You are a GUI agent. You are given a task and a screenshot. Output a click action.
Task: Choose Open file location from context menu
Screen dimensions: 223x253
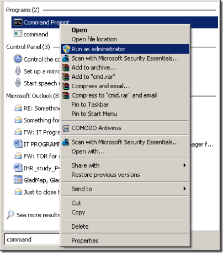pyautogui.click(x=94, y=39)
